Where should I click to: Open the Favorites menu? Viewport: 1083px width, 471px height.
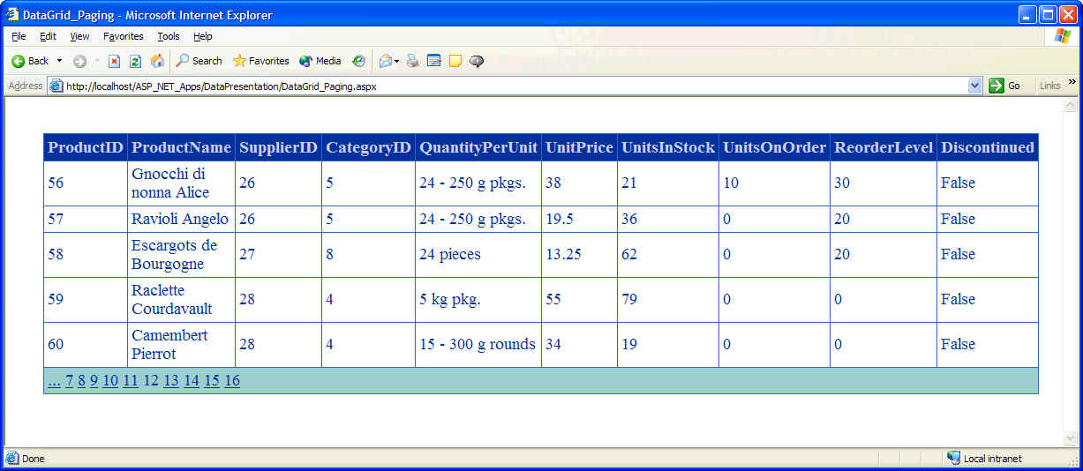pos(123,36)
